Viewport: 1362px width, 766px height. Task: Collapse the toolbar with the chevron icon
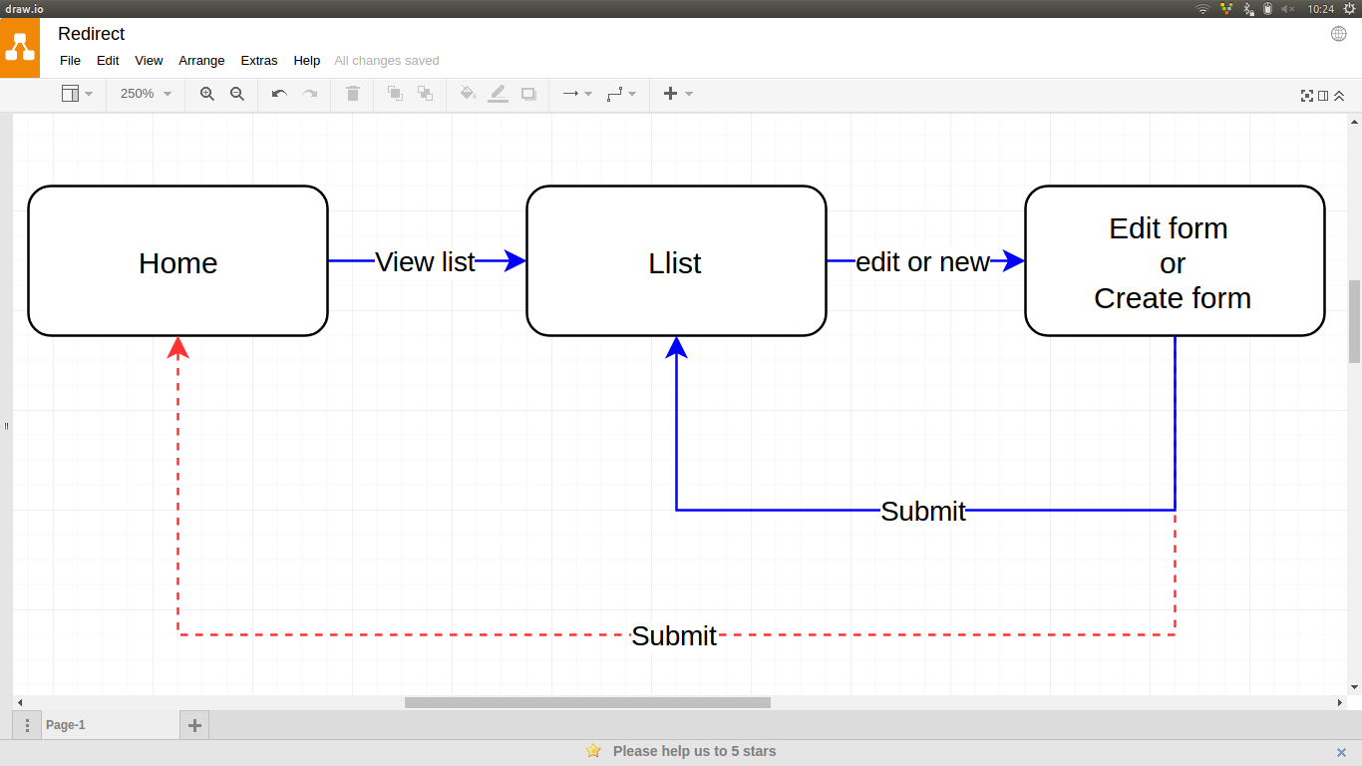(x=1339, y=95)
